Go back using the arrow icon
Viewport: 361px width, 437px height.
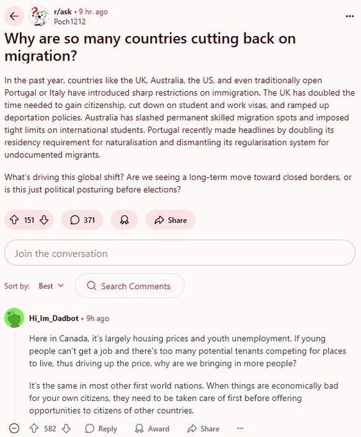14,17
